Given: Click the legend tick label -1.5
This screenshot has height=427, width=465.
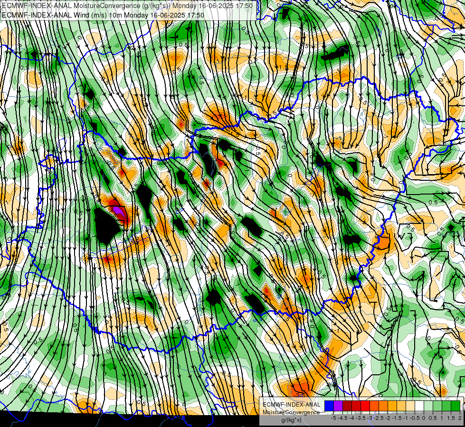Looking at the screenshot, I should point(397,418).
